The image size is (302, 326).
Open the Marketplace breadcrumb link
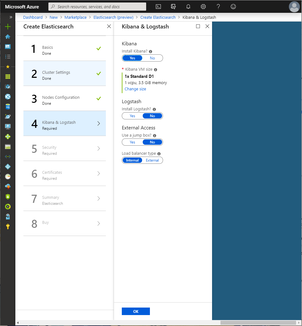pyautogui.click(x=75, y=17)
